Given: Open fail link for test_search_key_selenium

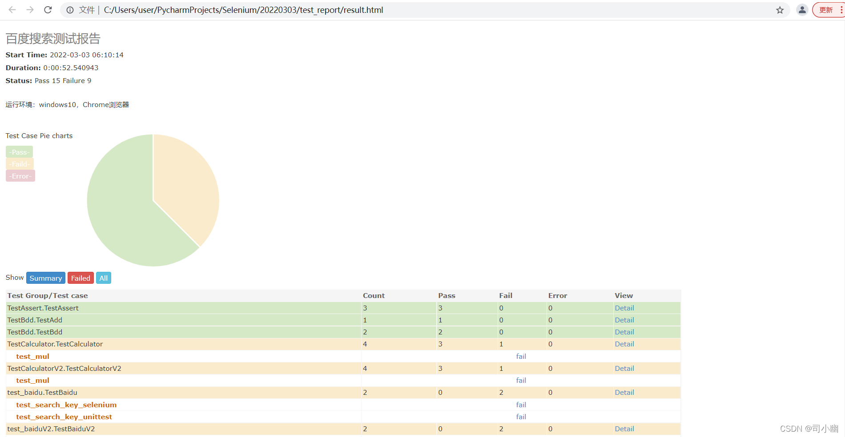Looking at the screenshot, I should (x=521, y=405).
